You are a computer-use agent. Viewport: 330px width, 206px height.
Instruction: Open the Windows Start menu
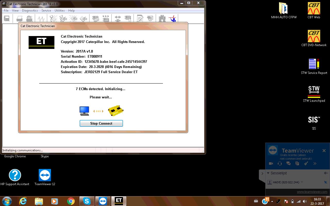(x=7, y=201)
